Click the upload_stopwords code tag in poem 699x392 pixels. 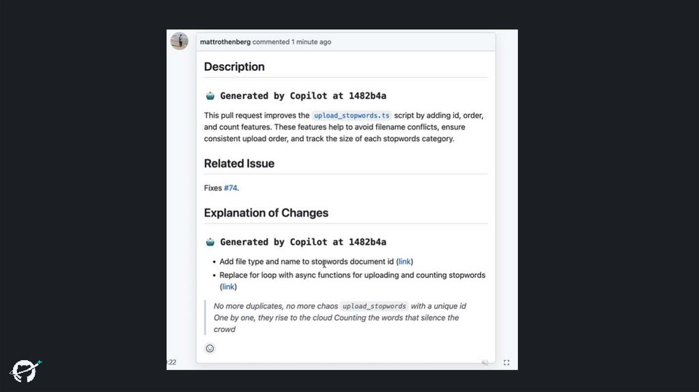pyautogui.click(x=374, y=307)
